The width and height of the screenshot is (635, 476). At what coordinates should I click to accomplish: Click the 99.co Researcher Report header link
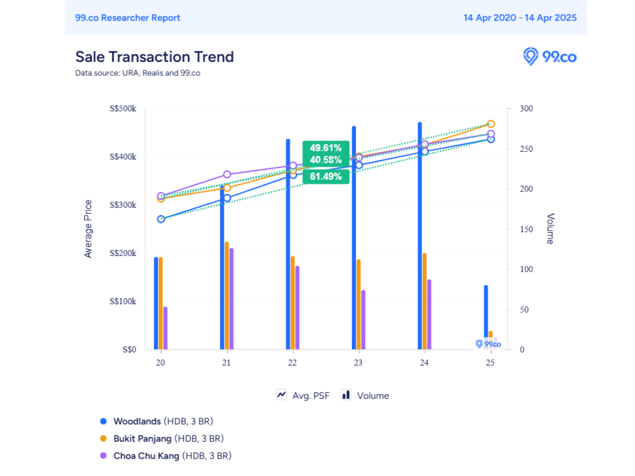[128, 17]
